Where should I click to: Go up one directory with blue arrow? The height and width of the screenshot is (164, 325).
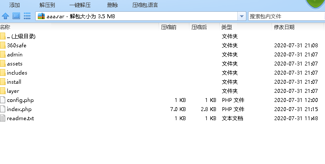tap(5, 16)
